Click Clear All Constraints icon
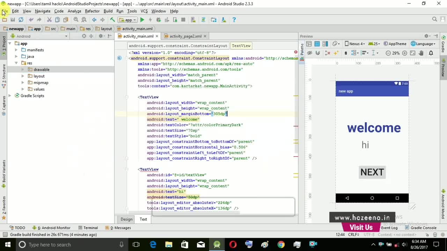 click(328, 53)
